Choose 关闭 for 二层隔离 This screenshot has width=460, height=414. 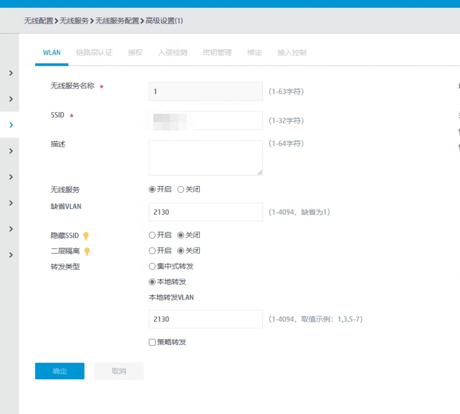[180, 251]
